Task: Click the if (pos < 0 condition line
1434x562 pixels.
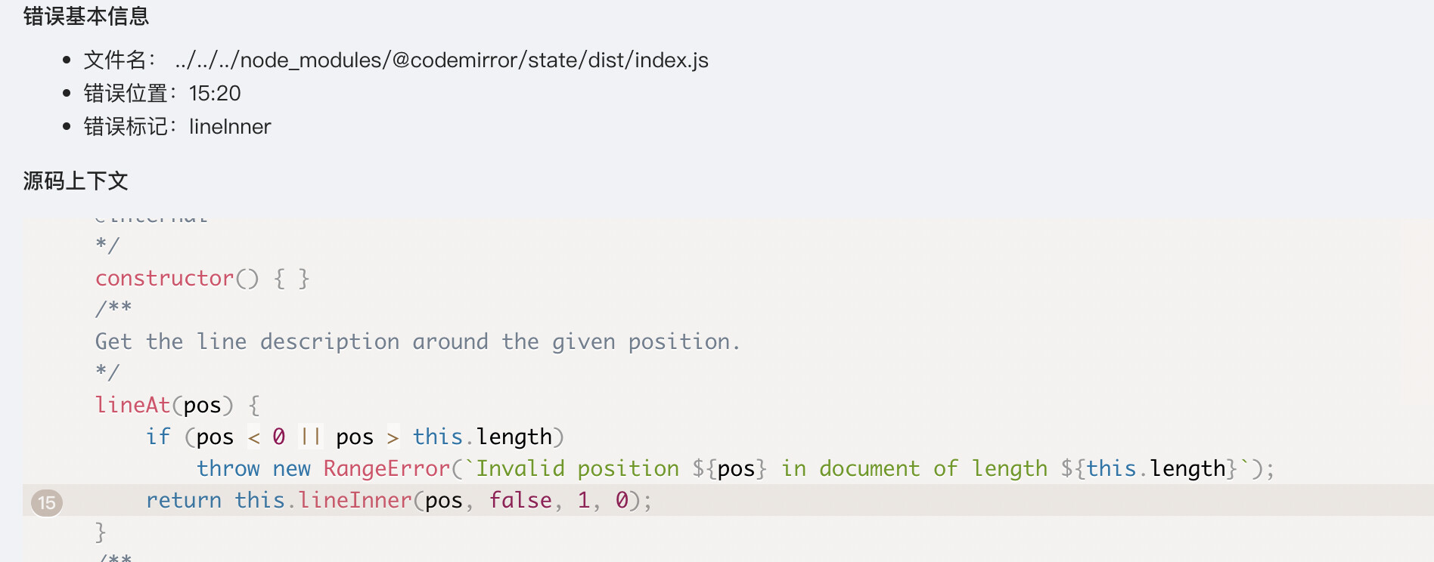Action: click(355, 437)
